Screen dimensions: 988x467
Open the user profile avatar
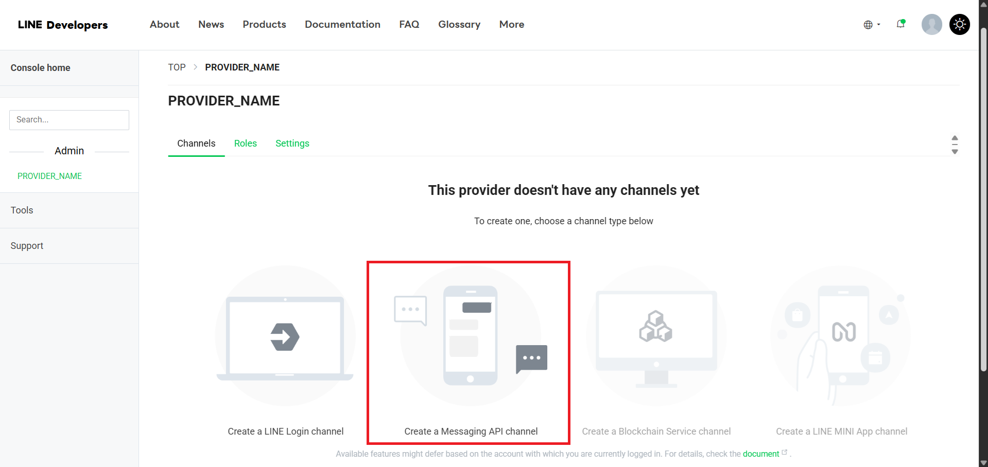pos(931,24)
